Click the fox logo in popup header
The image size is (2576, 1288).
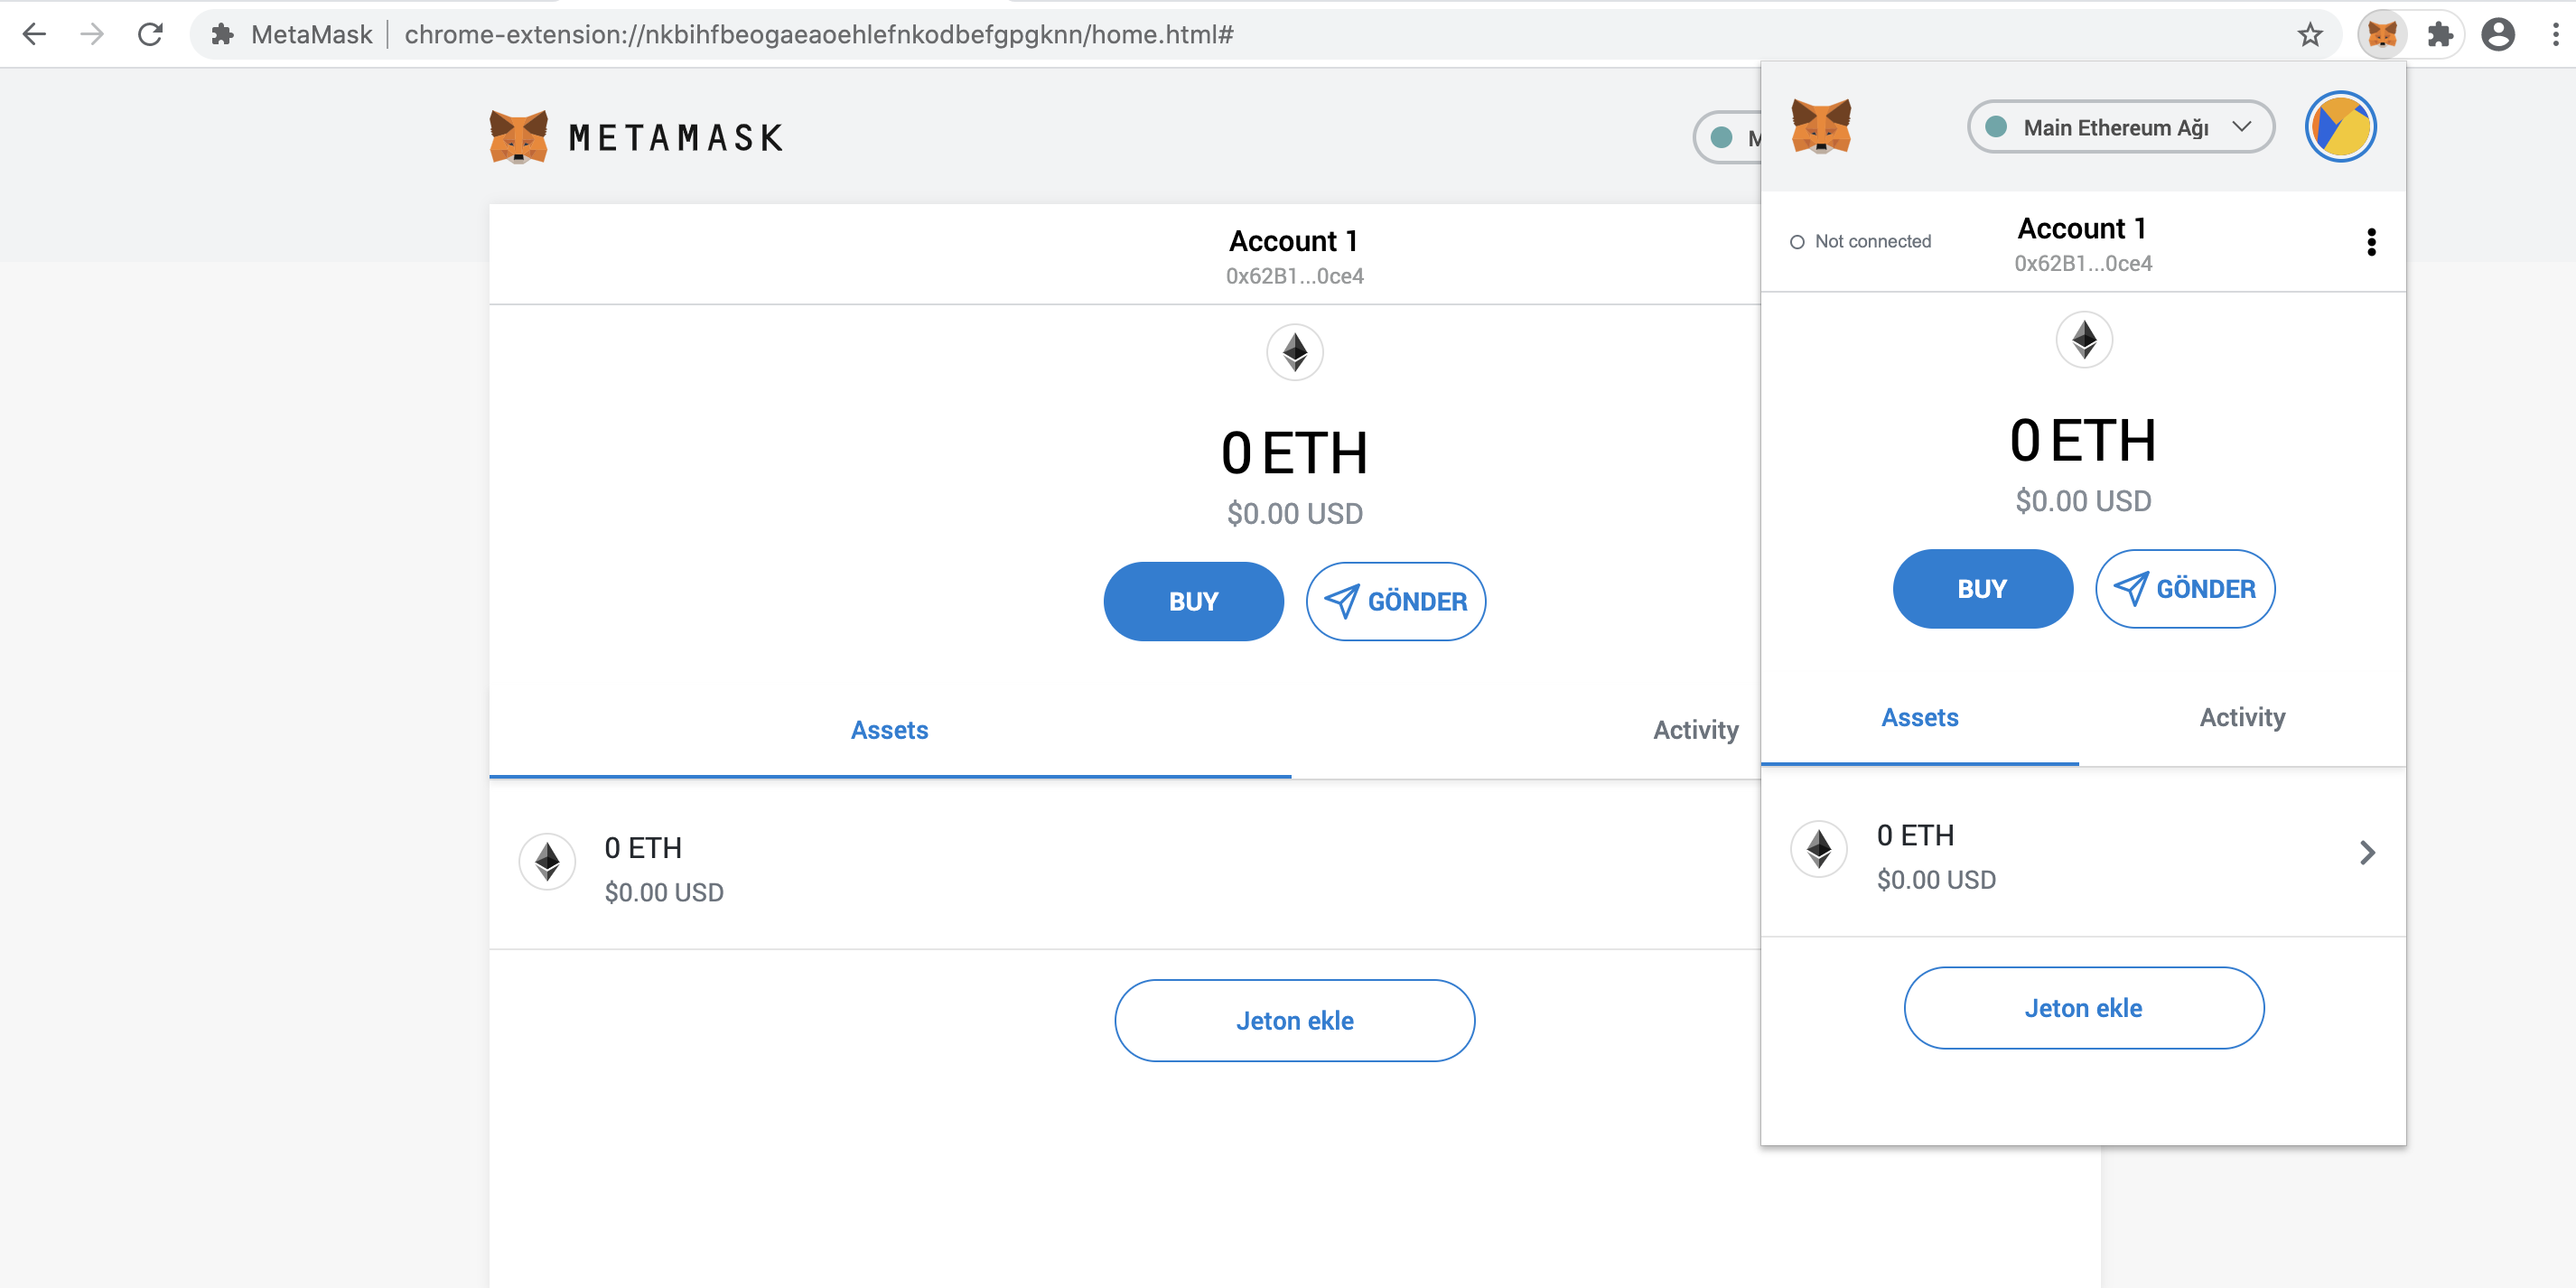click(1821, 126)
